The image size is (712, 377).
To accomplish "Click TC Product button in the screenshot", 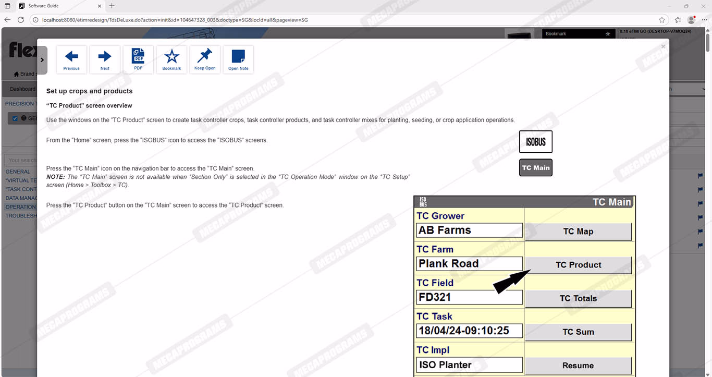I will click(x=578, y=265).
